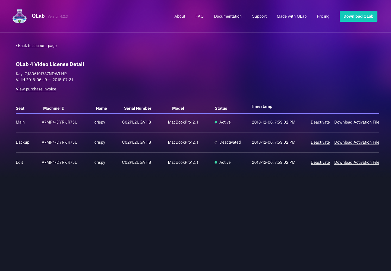391x271 pixels.
Task: Click the Serial Number column header
Action: [138, 108]
